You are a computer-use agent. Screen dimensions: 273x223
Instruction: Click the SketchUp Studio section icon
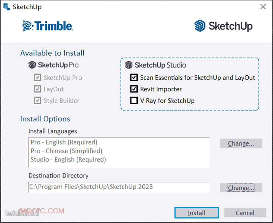coord(128,65)
